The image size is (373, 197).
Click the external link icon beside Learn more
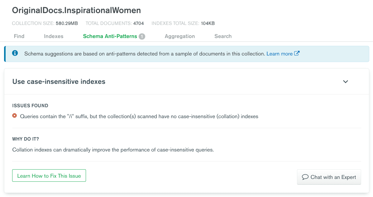click(297, 53)
